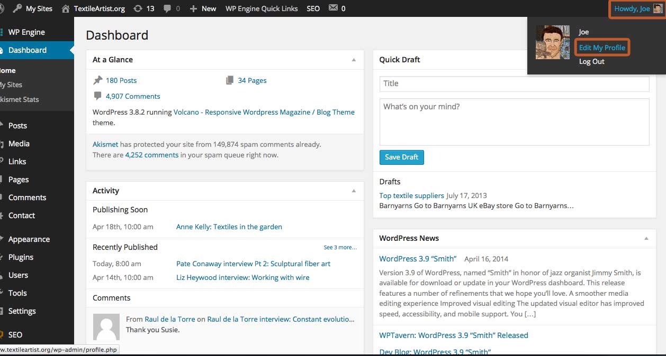Click the pages icon next to 34 Pages
This screenshot has height=356, width=666.
[x=230, y=80]
